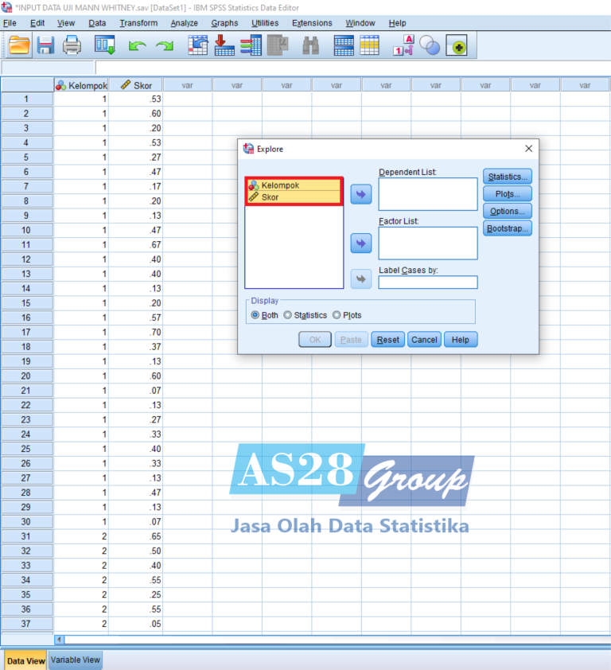Screen dimensions: 611x670
Task: Switch to the Variable View tab
Action: [76, 660]
